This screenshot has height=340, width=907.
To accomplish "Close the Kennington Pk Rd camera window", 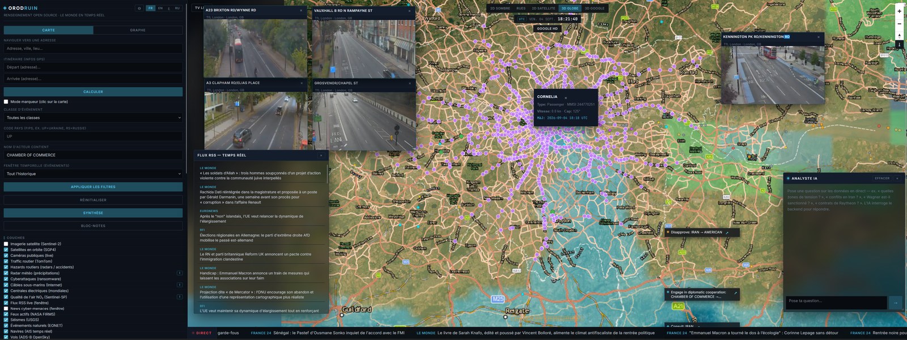I will [x=819, y=37].
